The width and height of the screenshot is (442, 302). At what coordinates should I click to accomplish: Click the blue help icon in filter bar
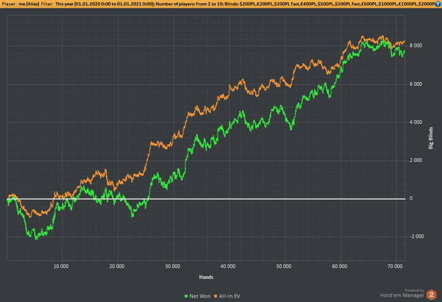pos(438,4)
